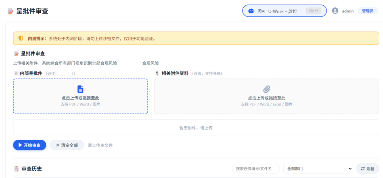
Task: Click the 清空全部 button
Action: click(67, 145)
